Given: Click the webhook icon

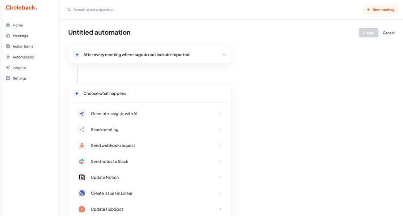Looking at the screenshot, I should (81, 145).
